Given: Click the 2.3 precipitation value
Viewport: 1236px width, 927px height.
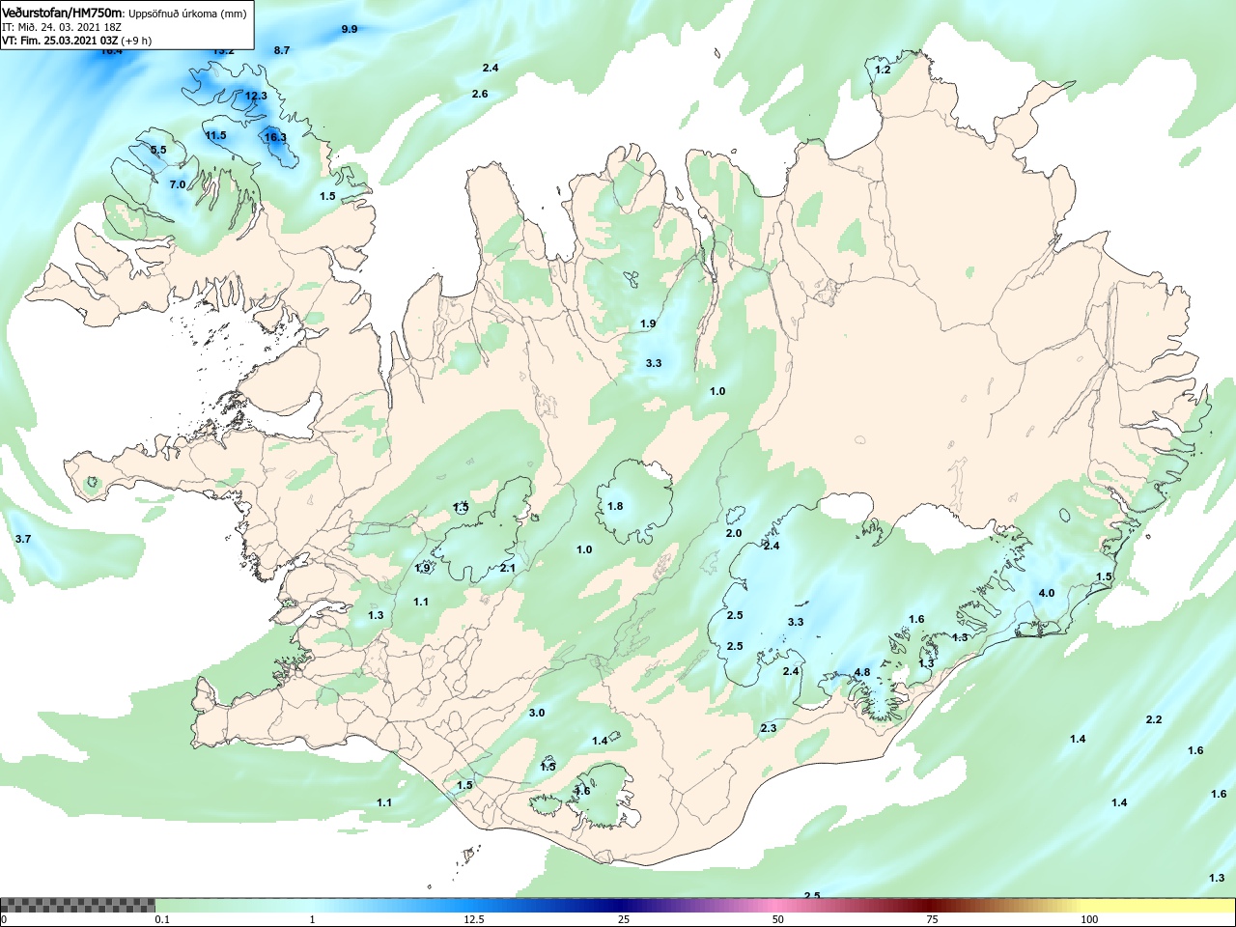Looking at the screenshot, I should point(769,728).
